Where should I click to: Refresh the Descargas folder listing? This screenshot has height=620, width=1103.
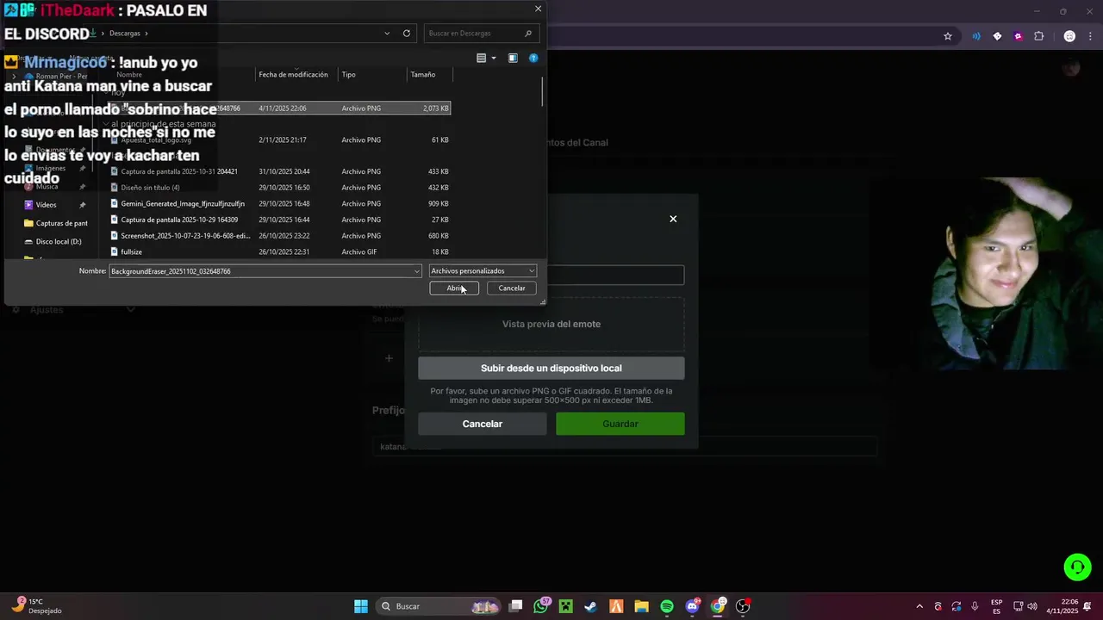407,34
